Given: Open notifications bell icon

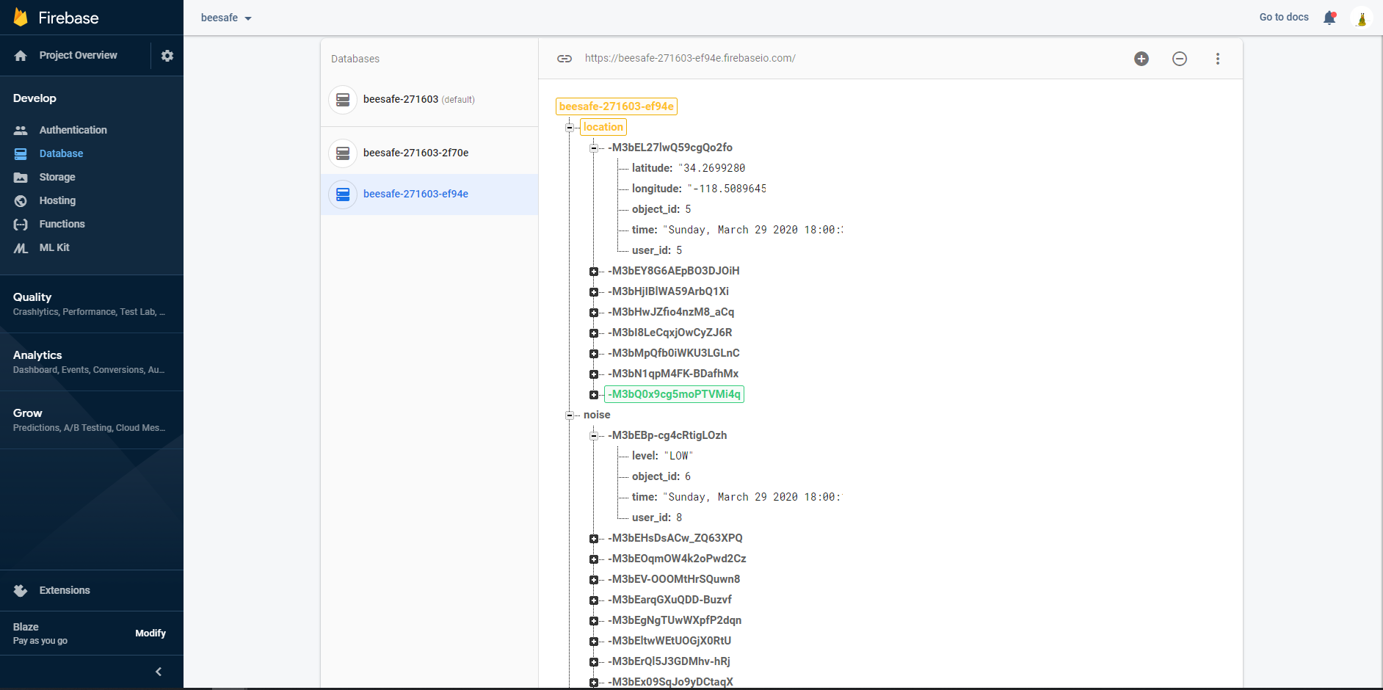Looking at the screenshot, I should 1329,18.
